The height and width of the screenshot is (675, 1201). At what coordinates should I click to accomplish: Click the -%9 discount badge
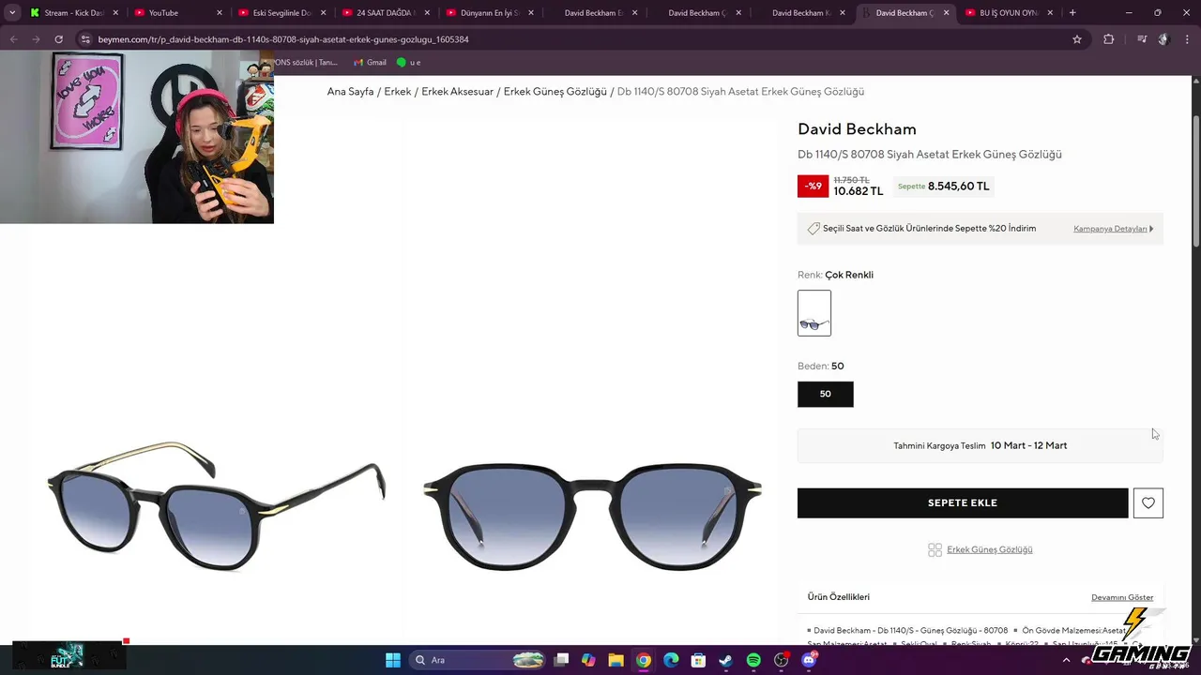[813, 186]
